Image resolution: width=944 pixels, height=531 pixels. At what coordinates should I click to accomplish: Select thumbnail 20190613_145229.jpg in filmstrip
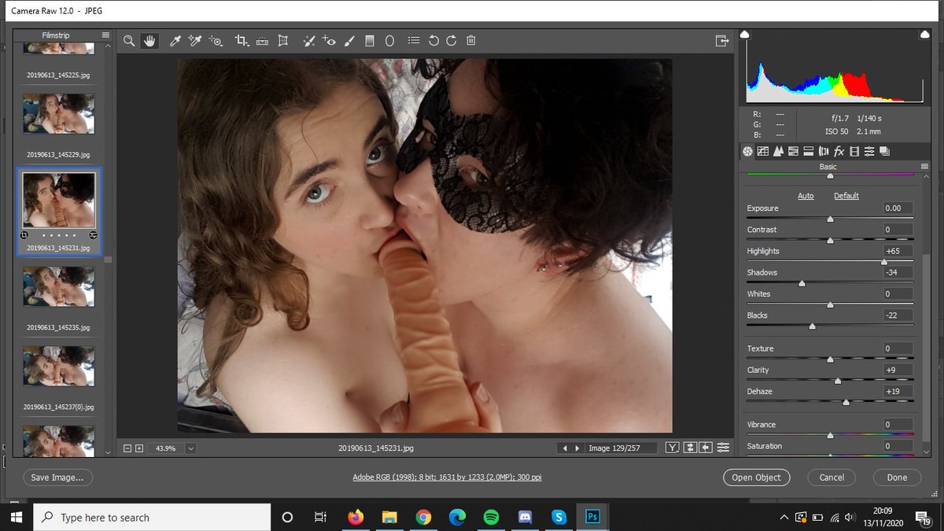58,114
